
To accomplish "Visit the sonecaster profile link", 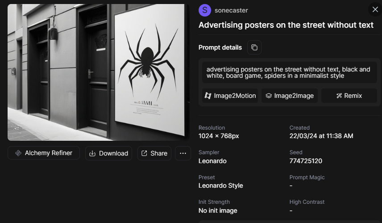I will 231,10.
